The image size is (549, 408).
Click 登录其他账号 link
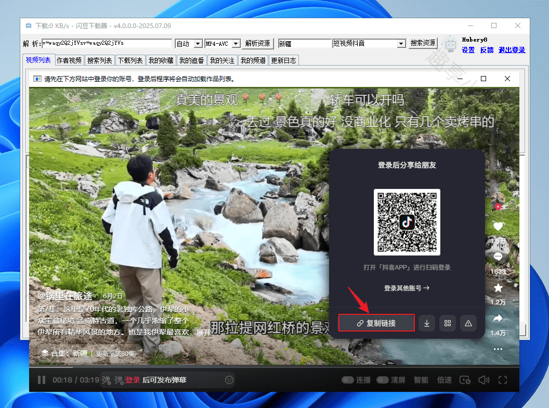(407, 288)
